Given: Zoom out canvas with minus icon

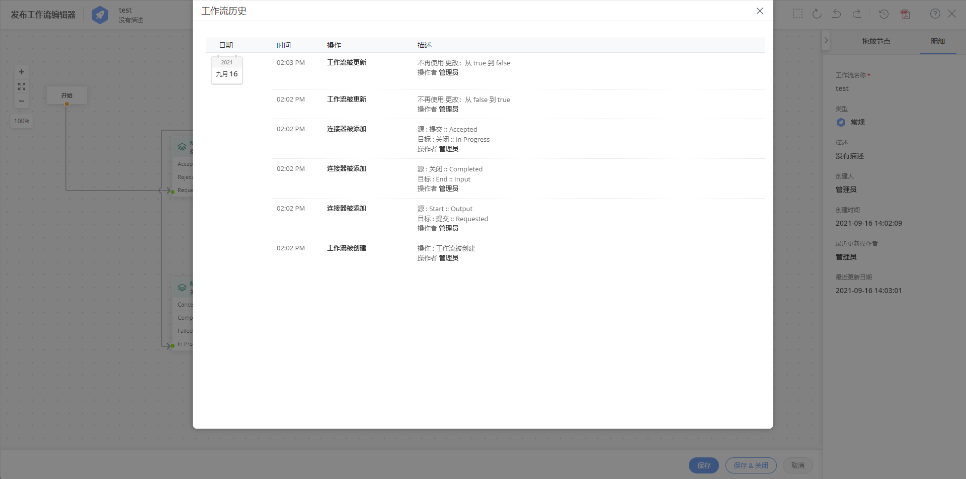Looking at the screenshot, I should (x=22, y=101).
